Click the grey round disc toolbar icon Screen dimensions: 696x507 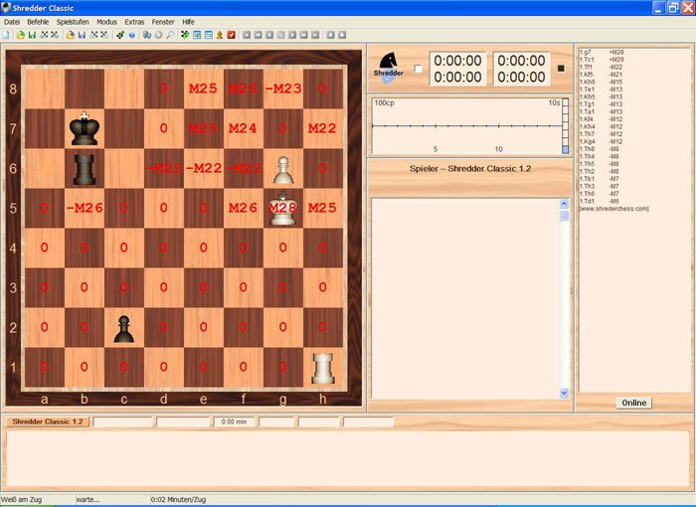tap(158, 35)
